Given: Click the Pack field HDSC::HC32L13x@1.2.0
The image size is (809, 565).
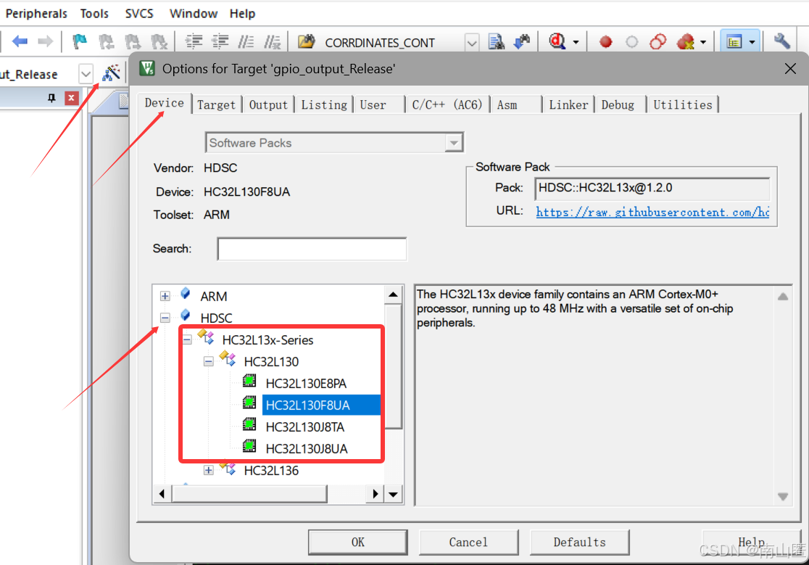Looking at the screenshot, I should point(652,188).
